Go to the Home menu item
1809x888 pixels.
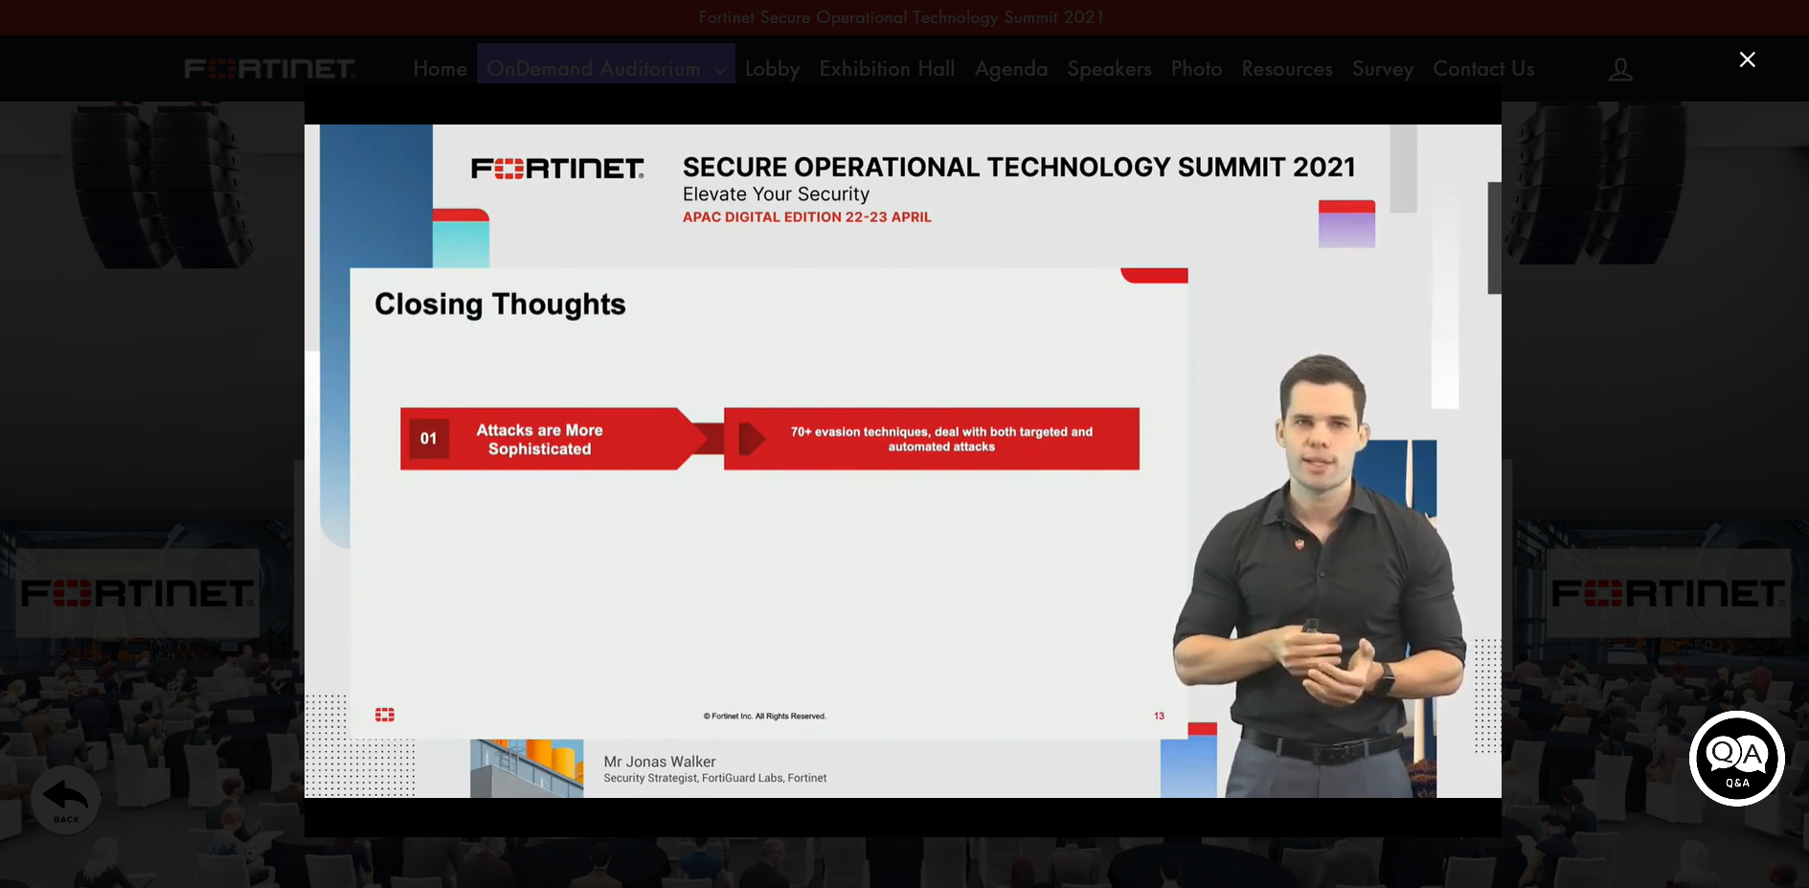(441, 69)
